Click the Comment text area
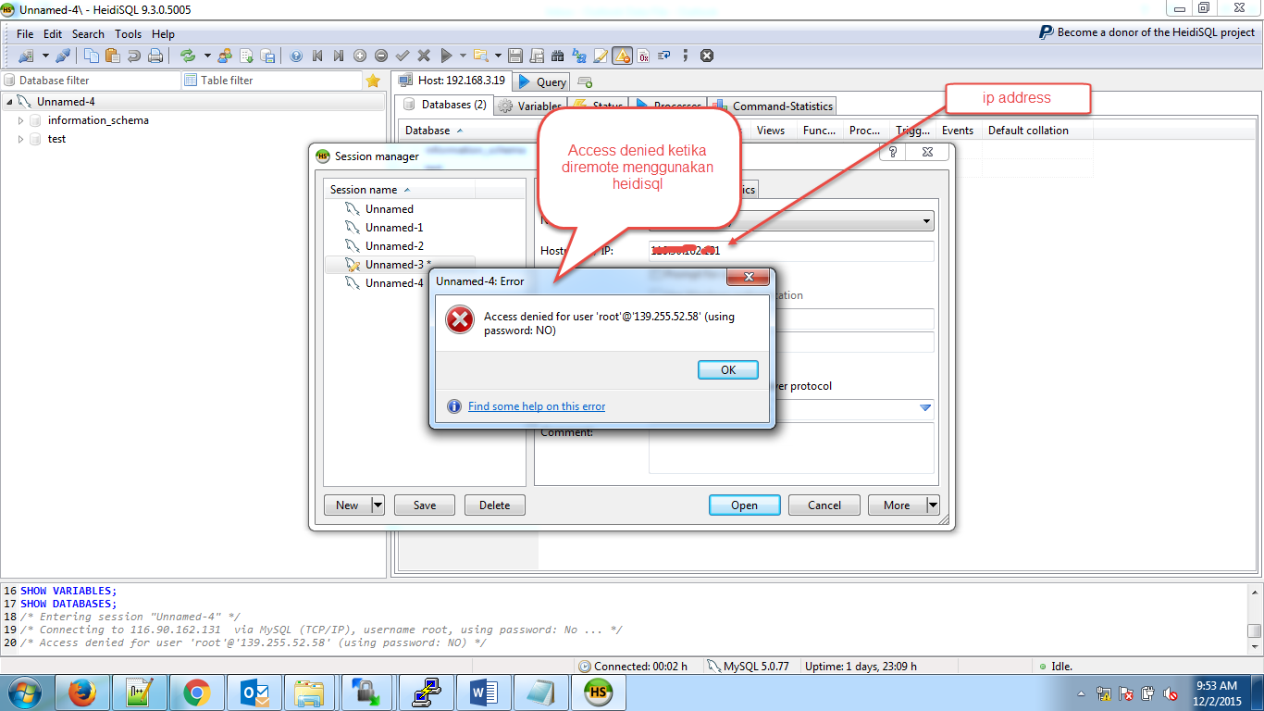1264x711 pixels. 791,449
